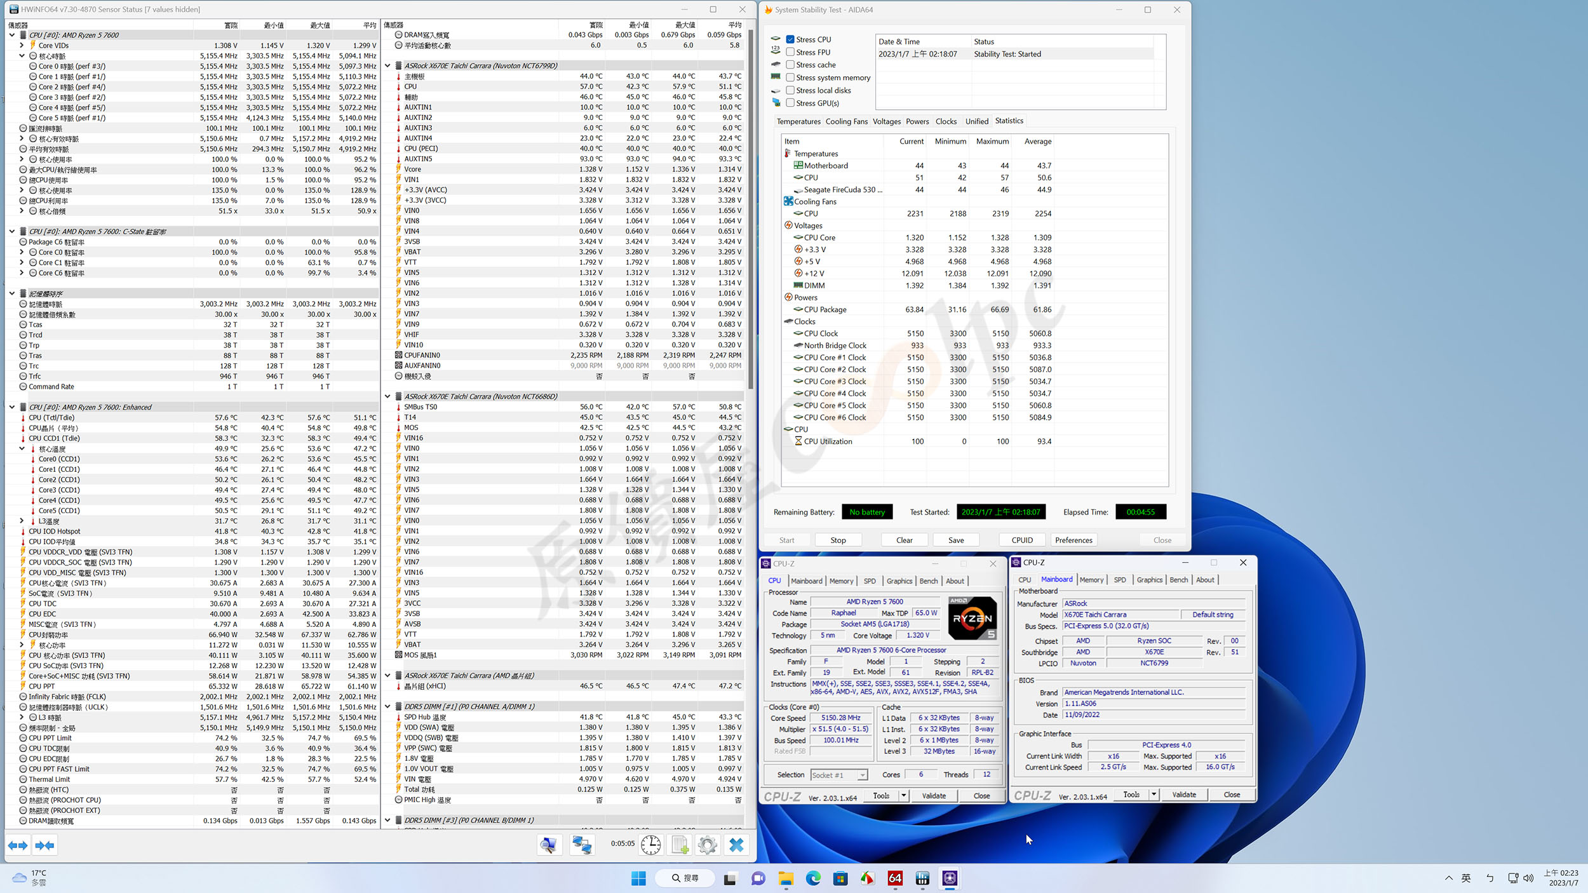Enable Stress local disks checkbox
Image resolution: width=1588 pixels, height=893 pixels.
click(790, 90)
